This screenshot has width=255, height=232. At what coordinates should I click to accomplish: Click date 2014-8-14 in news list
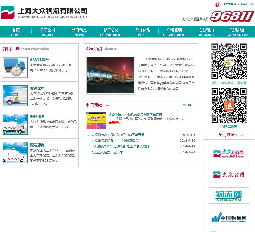[x=187, y=146]
